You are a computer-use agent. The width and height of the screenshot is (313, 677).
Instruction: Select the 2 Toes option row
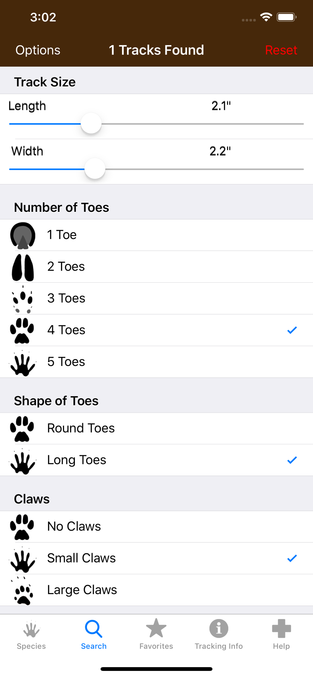coord(156,267)
